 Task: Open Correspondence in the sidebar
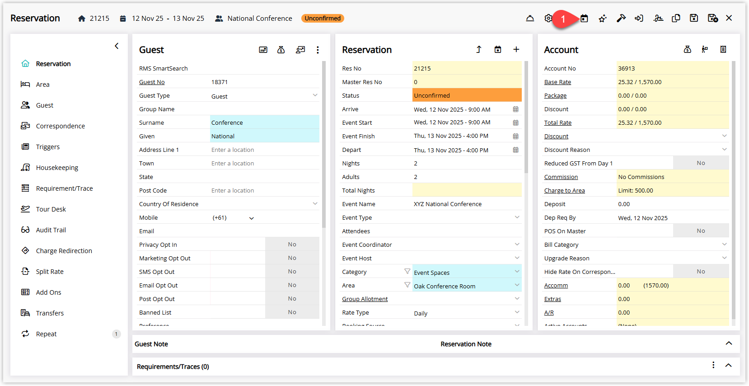coord(61,126)
